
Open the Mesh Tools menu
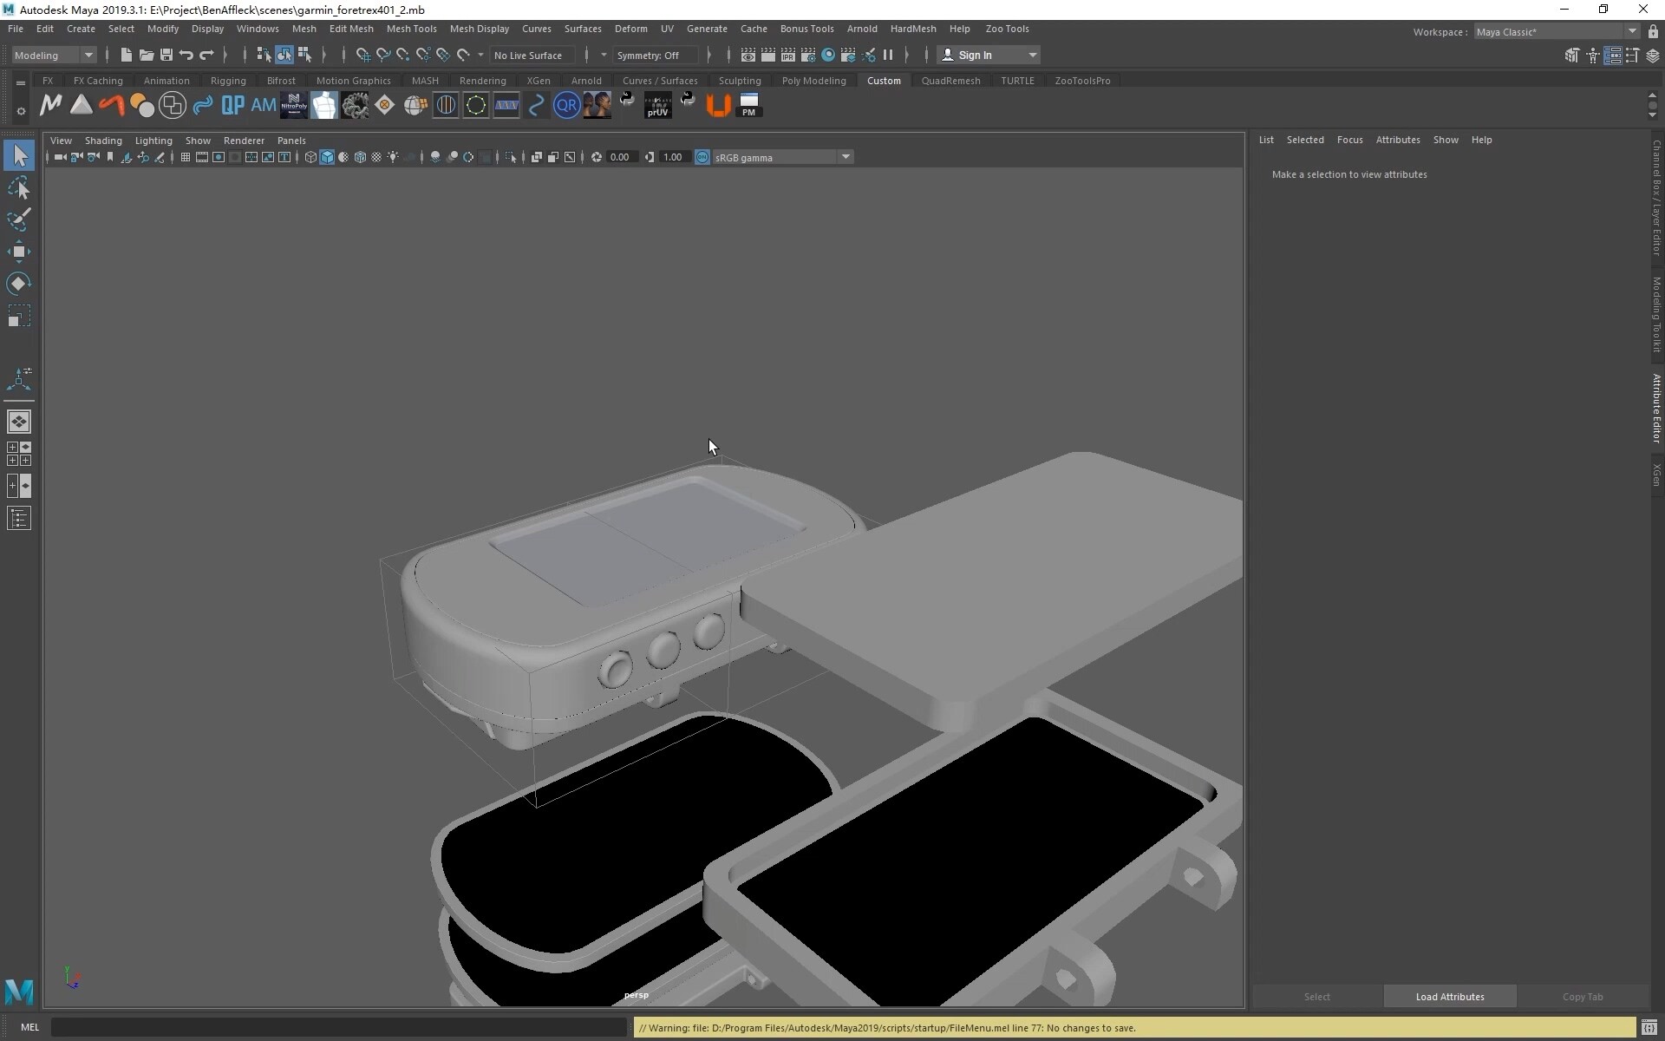click(x=412, y=29)
